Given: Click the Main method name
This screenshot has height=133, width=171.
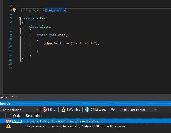Looking at the screenshot, I should point(61,35).
